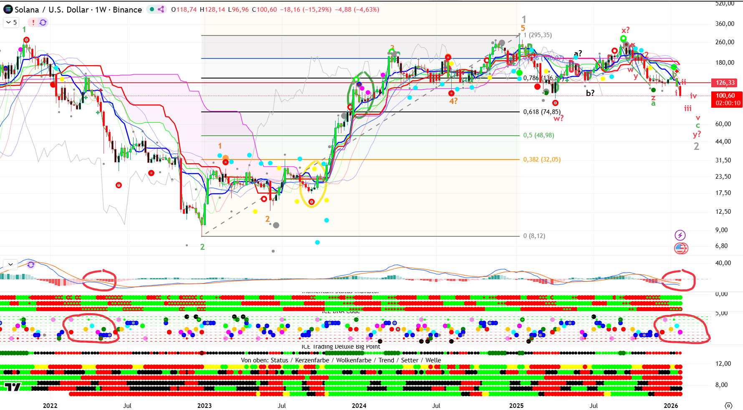The image size is (743, 410).
Task: Click the purple data-source icon beside Binance
Action: click(x=161, y=9)
